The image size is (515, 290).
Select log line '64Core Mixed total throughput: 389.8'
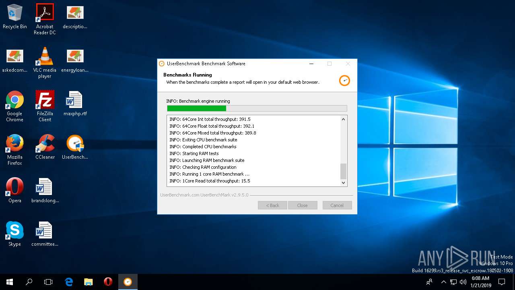213,133
